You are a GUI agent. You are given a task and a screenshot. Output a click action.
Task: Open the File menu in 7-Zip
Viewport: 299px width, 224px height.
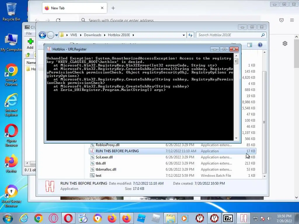29,34
